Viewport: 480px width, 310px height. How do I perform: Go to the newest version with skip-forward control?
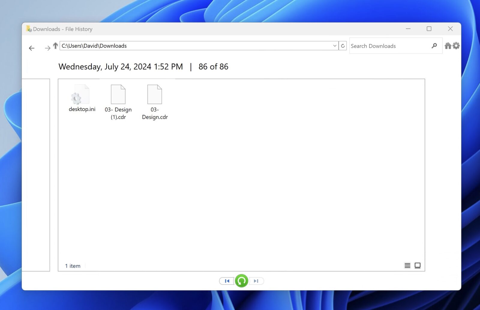click(x=256, y=281)
